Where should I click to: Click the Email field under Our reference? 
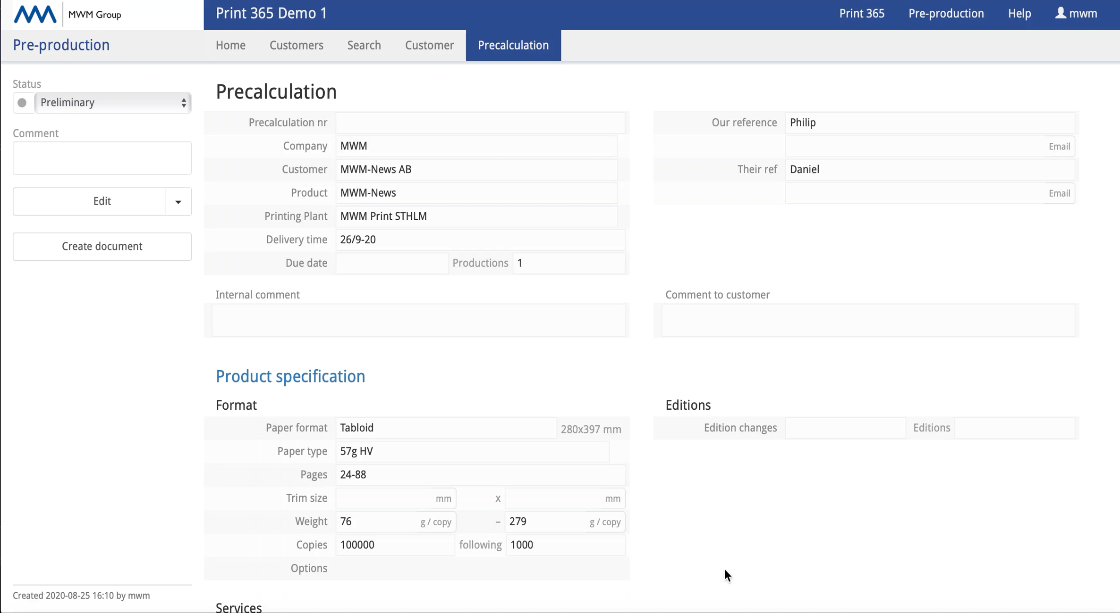930,146
